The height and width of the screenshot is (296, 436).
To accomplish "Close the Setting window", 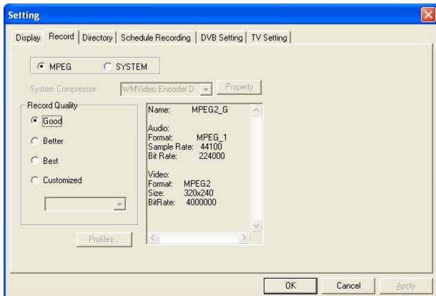I will 428,15.
